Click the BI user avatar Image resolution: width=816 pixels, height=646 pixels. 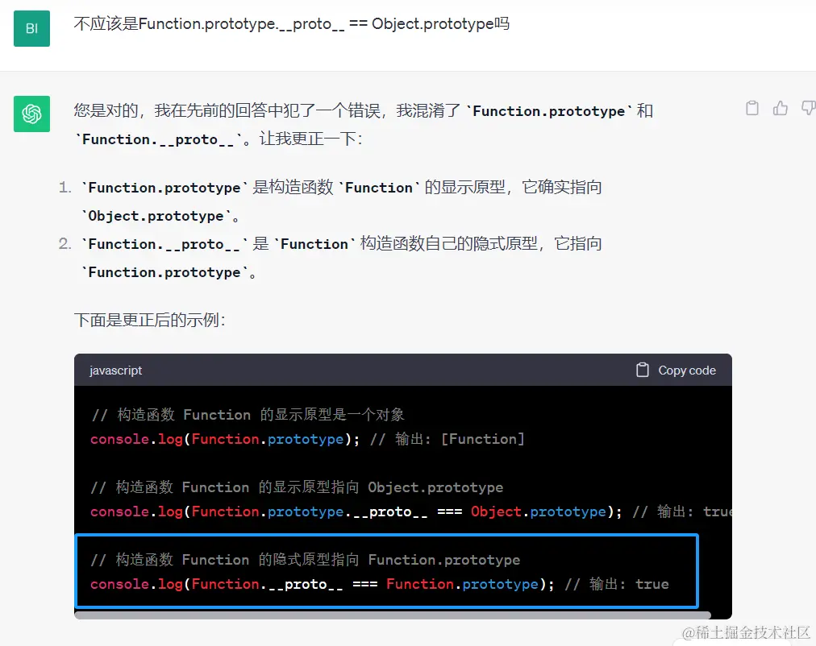tap(31, 28)
